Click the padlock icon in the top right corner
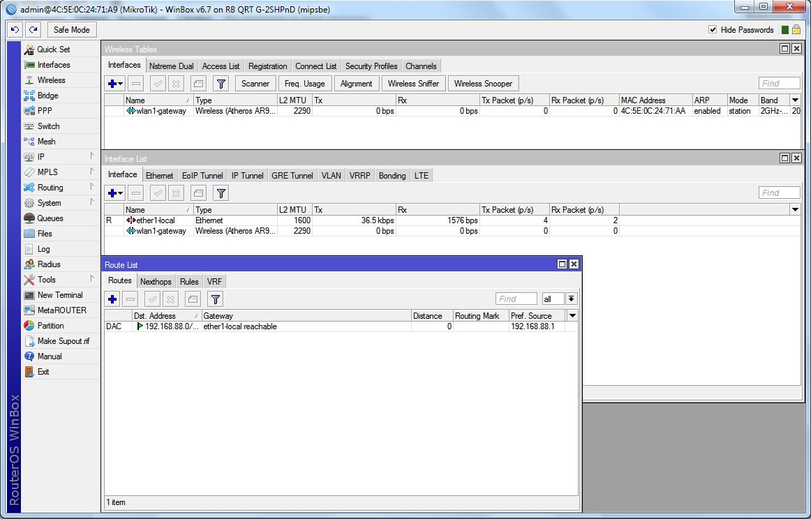 pos(796,30)
